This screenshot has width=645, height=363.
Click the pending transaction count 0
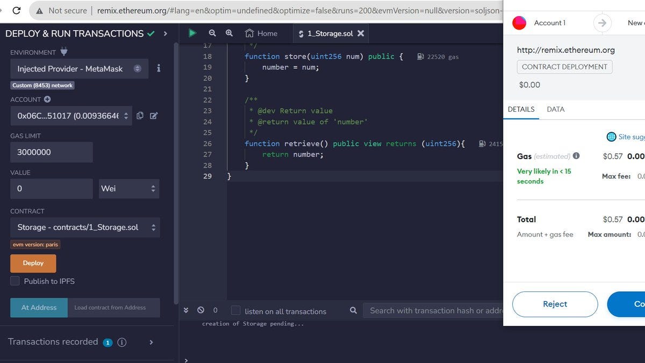[216, 310]
